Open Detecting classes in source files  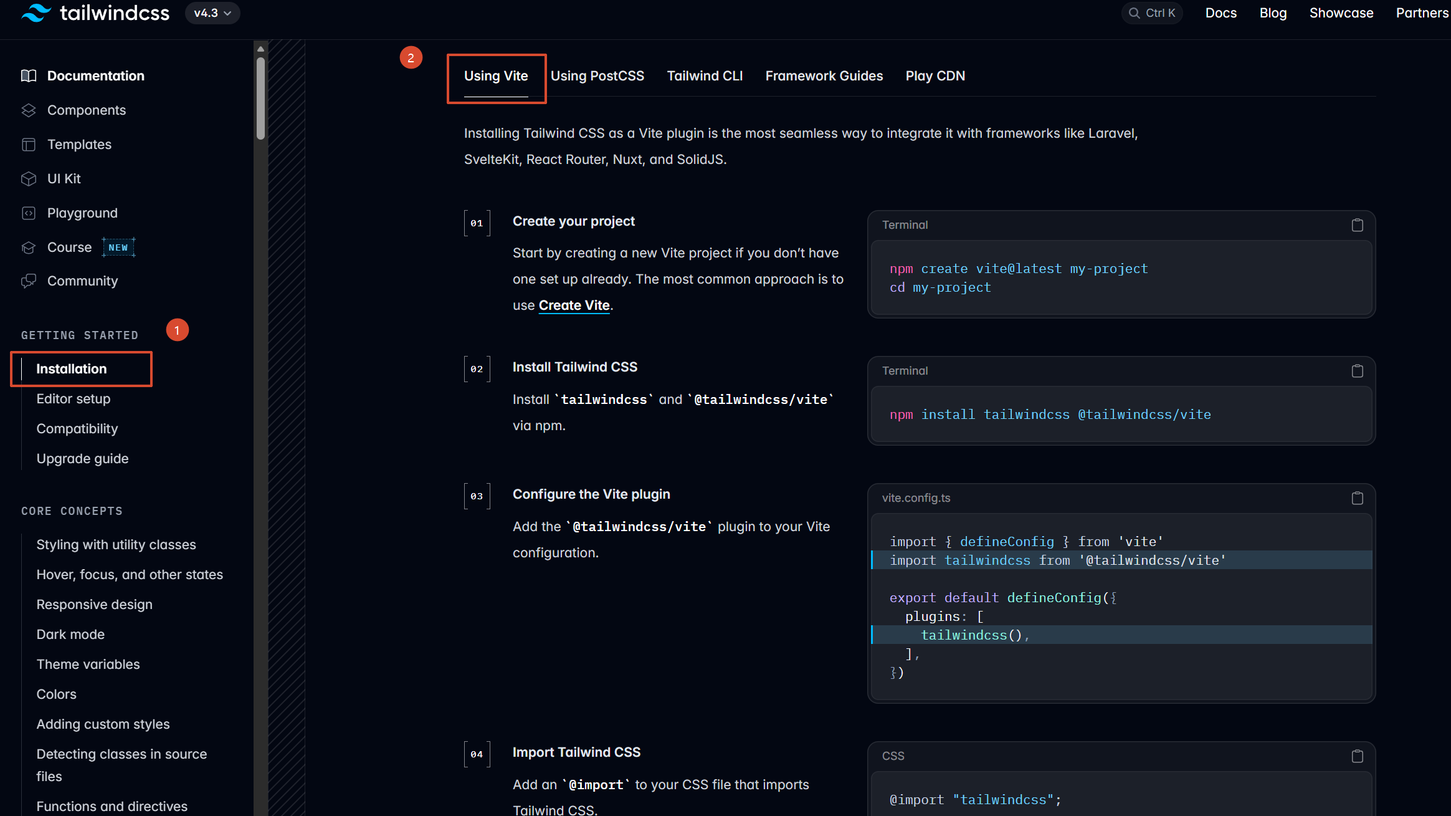coord(121,766)
